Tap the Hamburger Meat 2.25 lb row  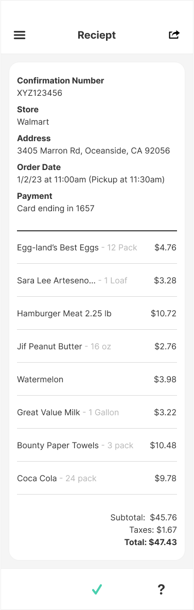[97, 313]
